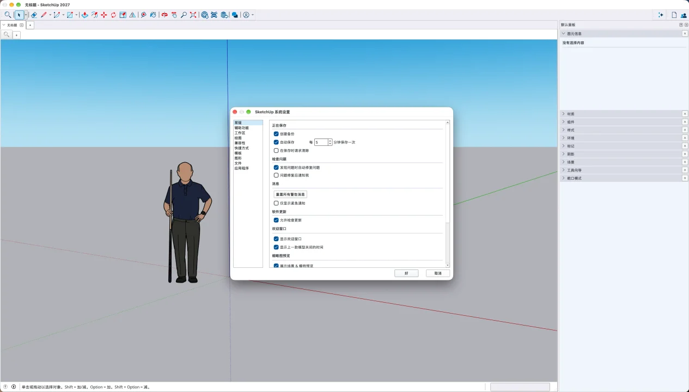Pick the red Line pencil tool

(44, 15)
